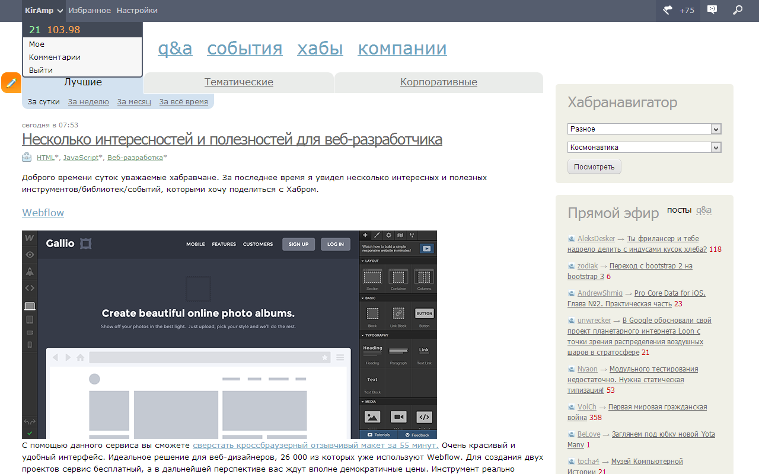Image resolution: width=759 pixels, height=474 pixels.
Task: Switch to the 'Тематические' tab
Action: pyautogui.click(x=239, y=82)
